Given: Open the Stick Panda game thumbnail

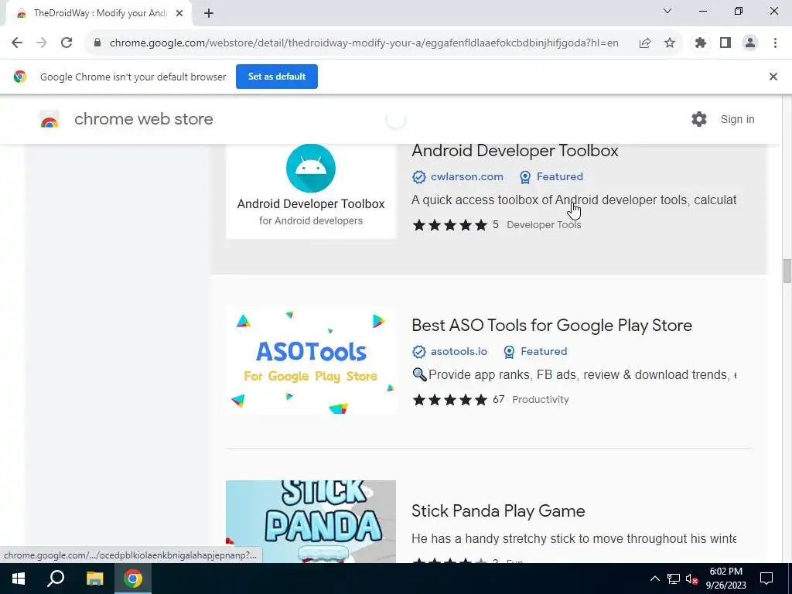Looking at the screenshot, I should point(311,521).
